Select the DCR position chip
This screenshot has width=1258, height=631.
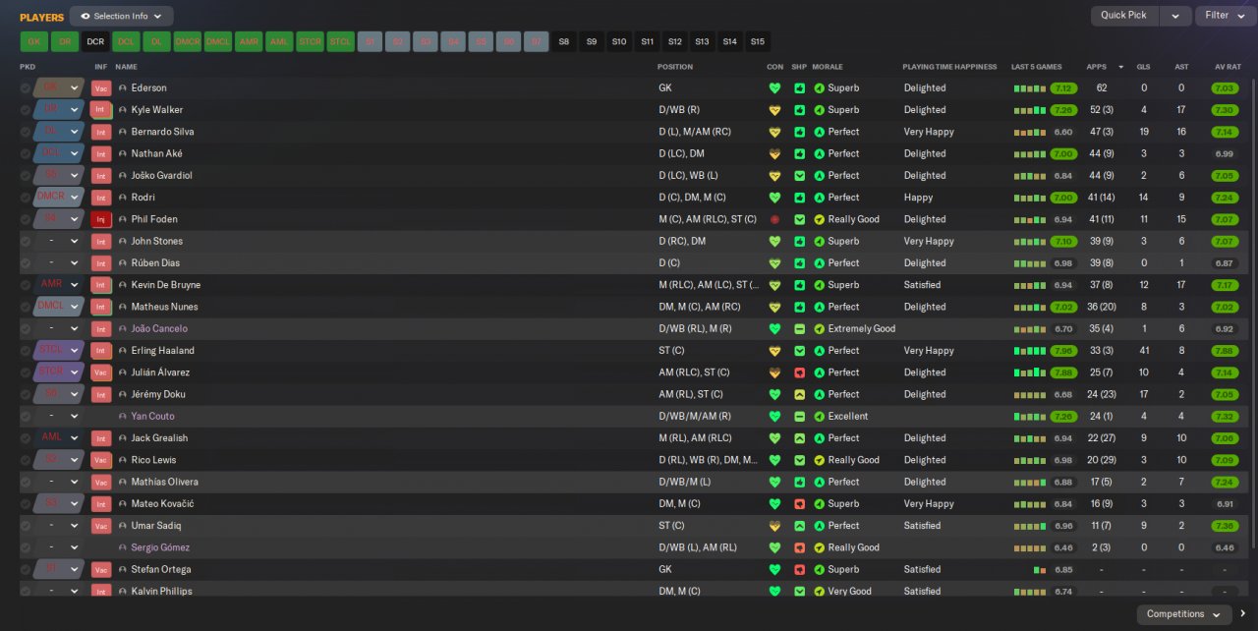95,42
